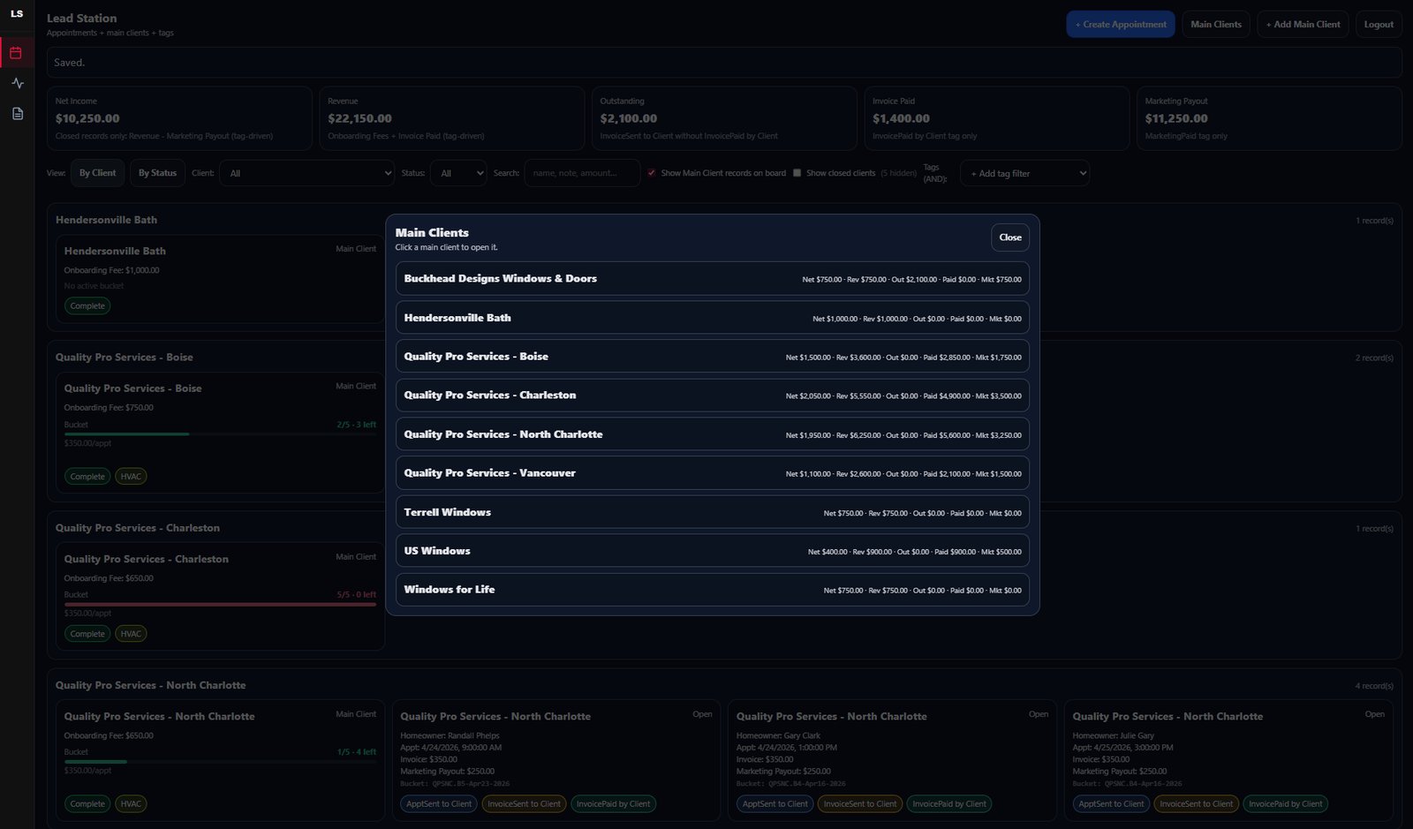Viewport: 1413px width, 829px height.
Task: Open Quality Pro Services - Charleston in list
Action: pyautogui.click(x=713, y=396)
